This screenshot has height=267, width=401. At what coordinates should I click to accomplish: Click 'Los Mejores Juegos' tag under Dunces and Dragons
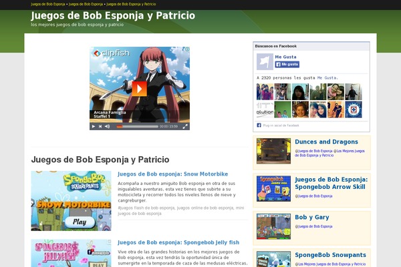(329, 153)
